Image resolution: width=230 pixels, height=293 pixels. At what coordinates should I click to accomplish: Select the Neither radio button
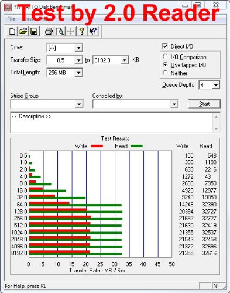pyautogui.click(x=165, y=73)
